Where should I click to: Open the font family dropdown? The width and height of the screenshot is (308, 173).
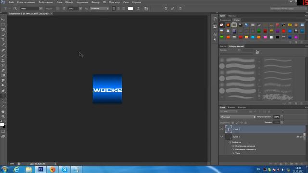pos(41,9)
